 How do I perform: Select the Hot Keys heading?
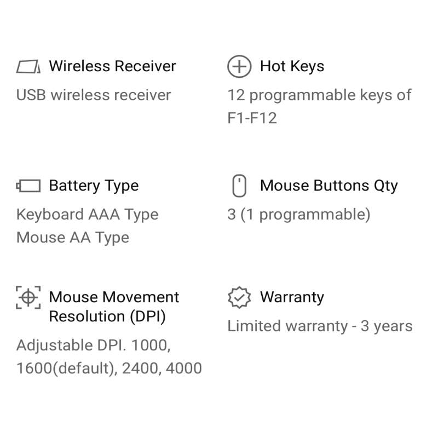(x=292, y=66)
